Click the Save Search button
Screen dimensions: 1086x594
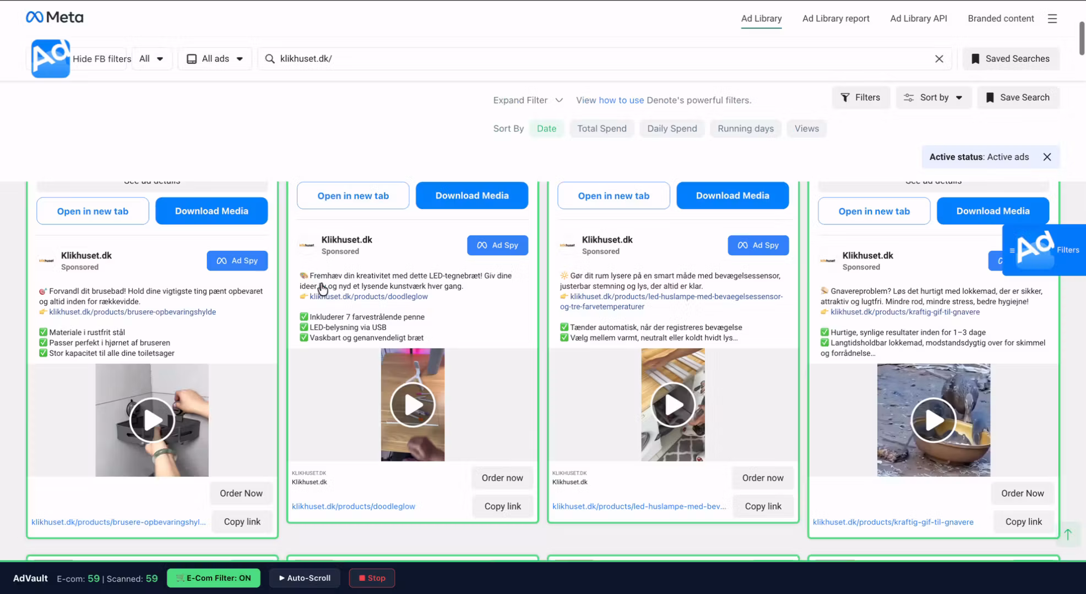[1018, 97]
